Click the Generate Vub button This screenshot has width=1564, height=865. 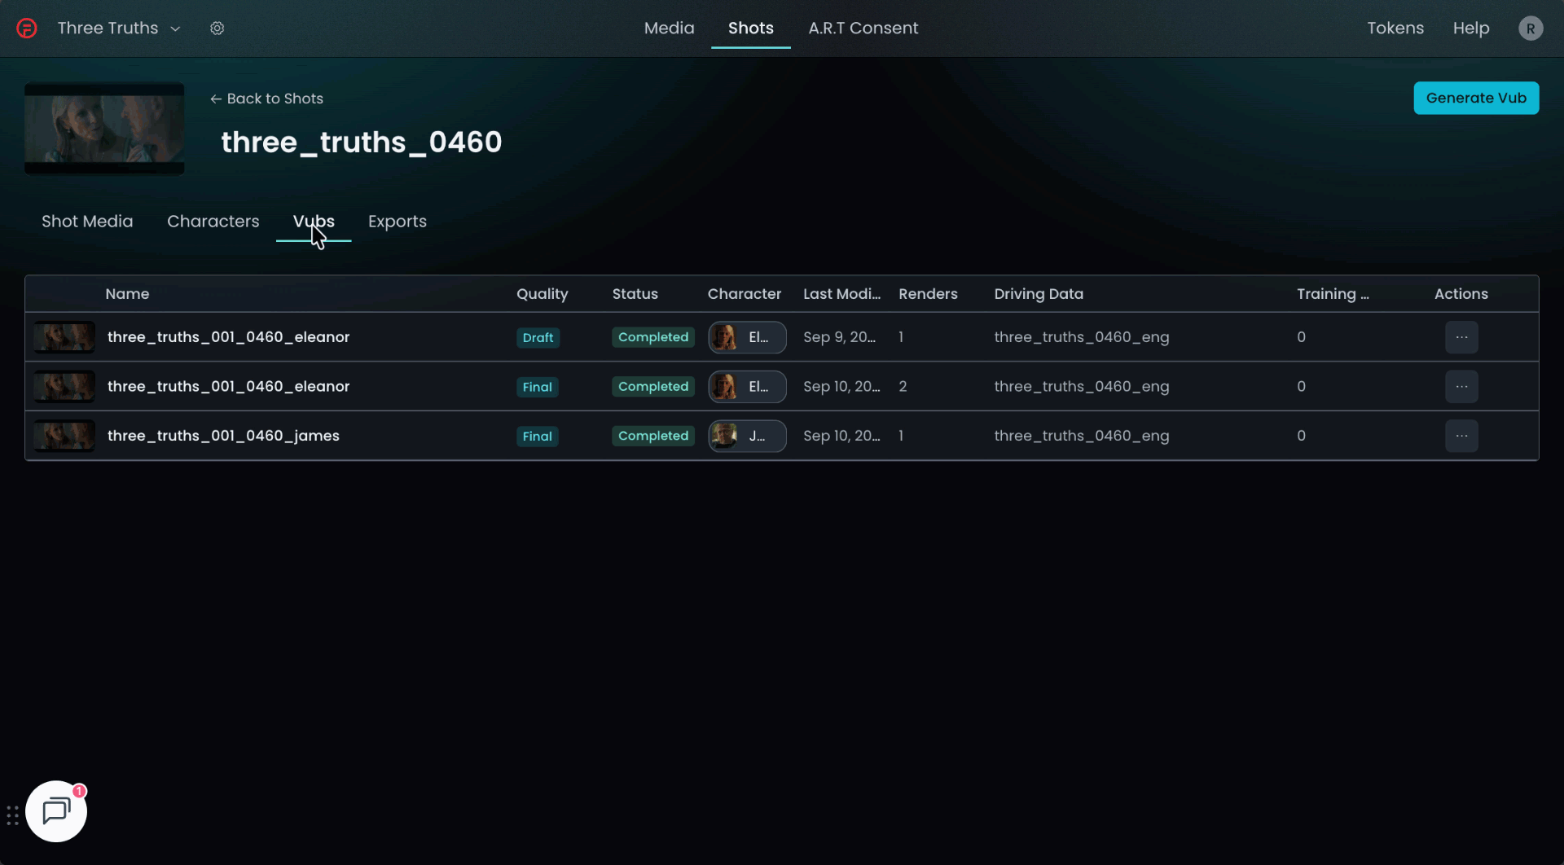pos(1476,98)
